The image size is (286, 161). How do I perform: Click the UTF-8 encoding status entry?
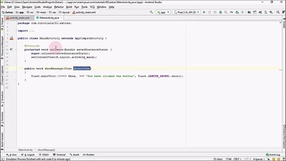pyautogui.click(x=247, y=159)
